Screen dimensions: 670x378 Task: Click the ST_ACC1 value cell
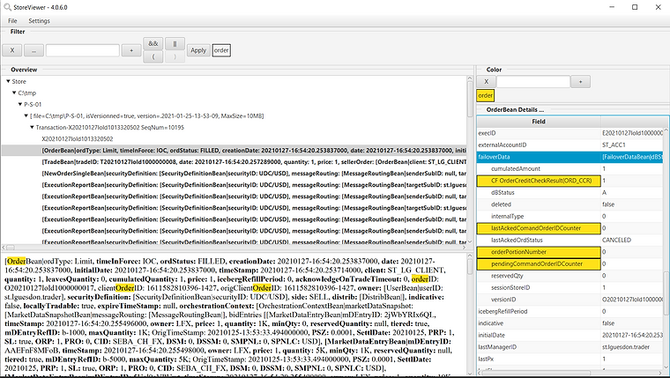[632, 145]
